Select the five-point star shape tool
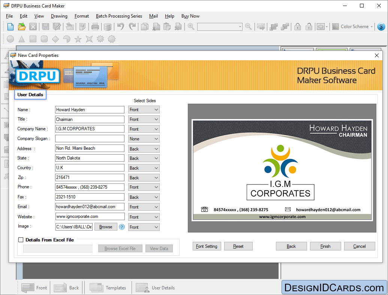 (78, 39)
